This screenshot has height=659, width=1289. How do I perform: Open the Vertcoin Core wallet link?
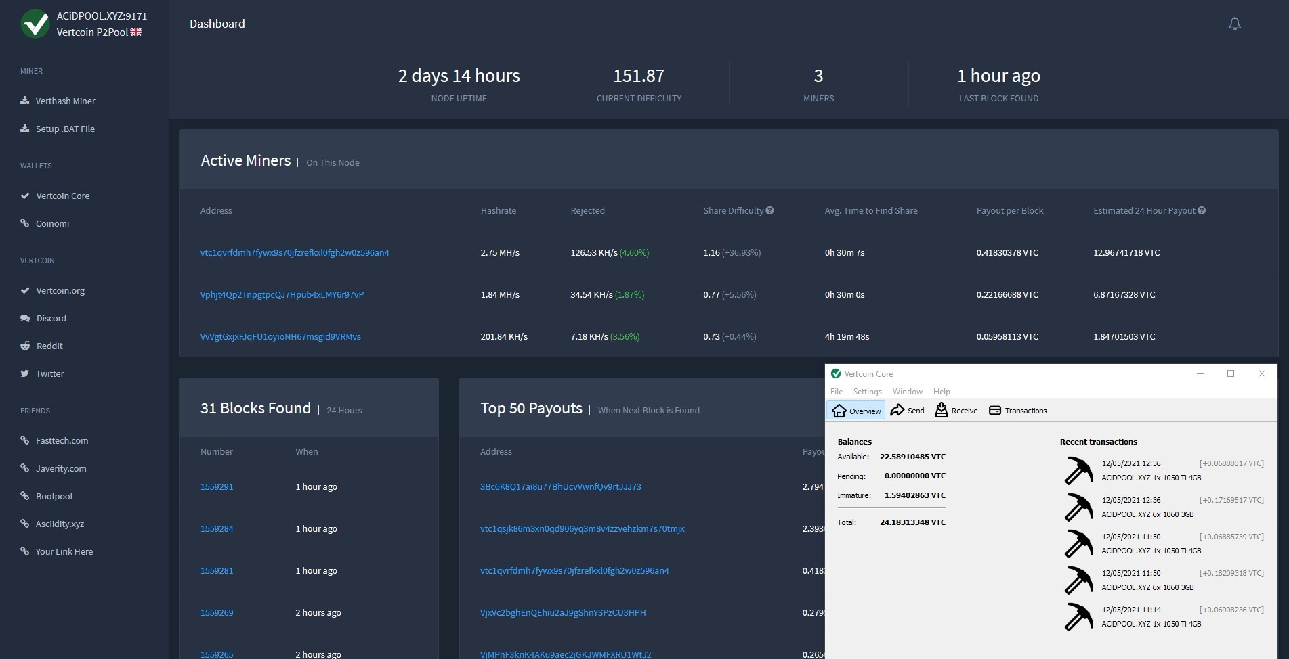click(62, 196)
